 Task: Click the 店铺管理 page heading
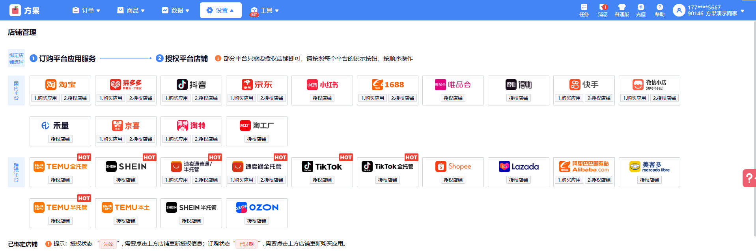(x=22, y=32)
